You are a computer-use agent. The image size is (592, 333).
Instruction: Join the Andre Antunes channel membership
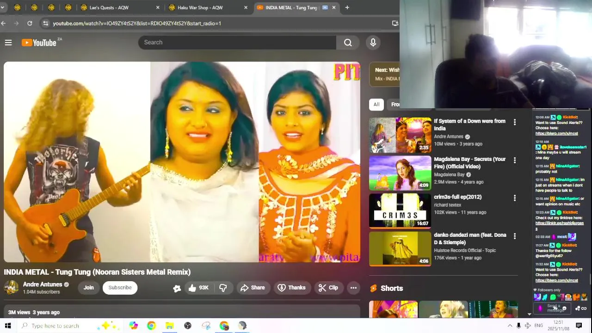click(88, 288)
